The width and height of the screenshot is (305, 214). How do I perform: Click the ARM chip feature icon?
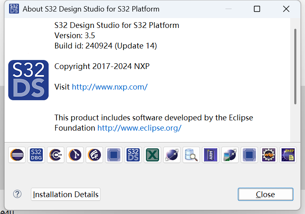211,155
